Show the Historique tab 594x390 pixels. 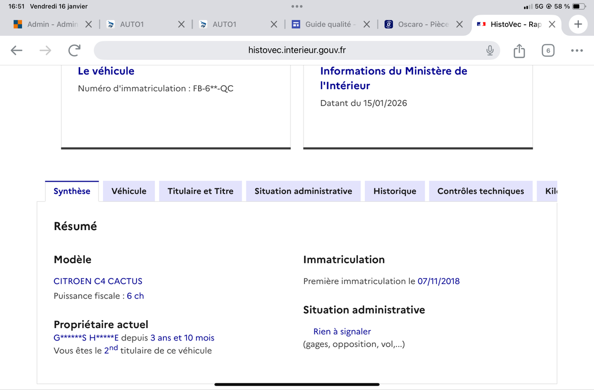pos(395,191)
